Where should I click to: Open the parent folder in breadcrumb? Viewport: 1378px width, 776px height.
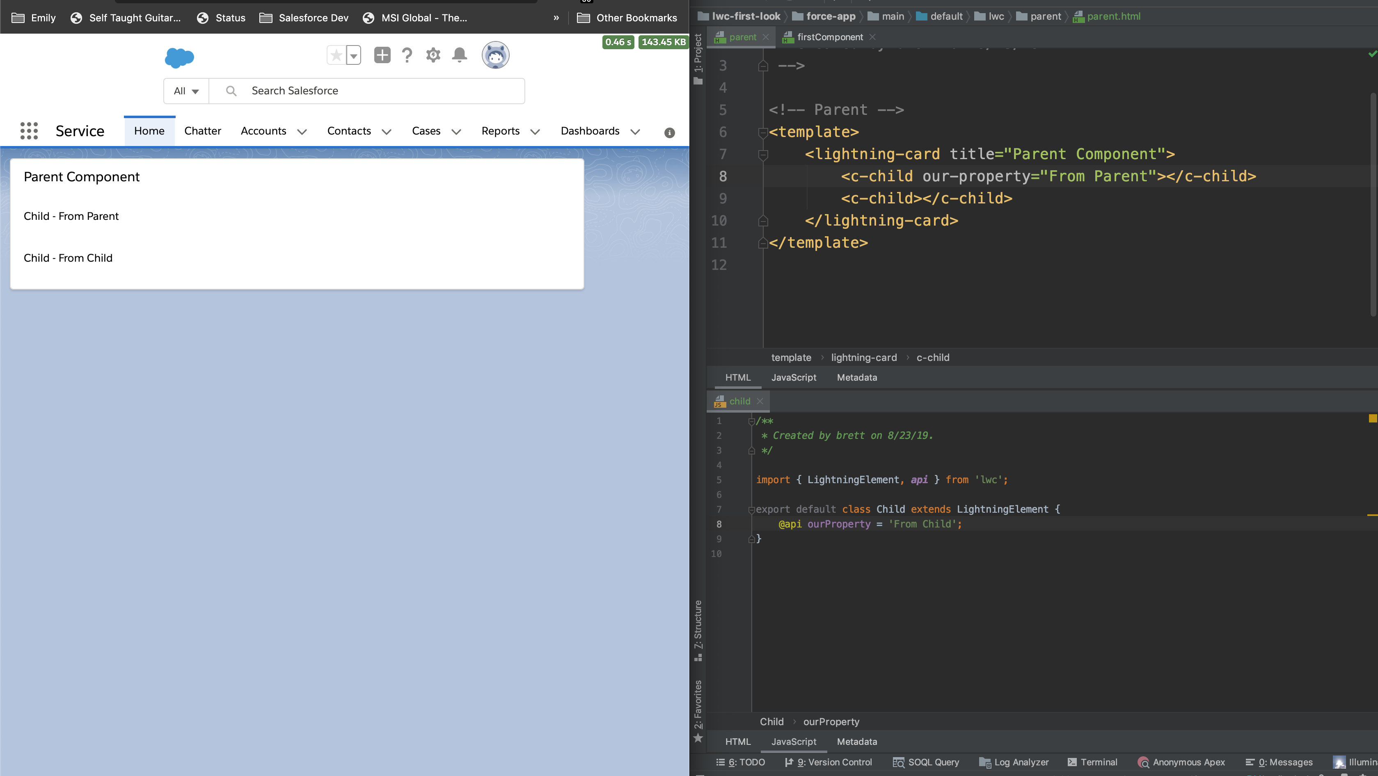1041,15
